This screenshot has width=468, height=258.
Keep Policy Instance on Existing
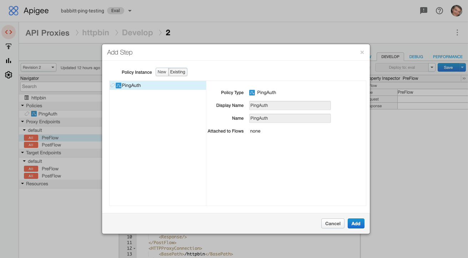(177, 72)
